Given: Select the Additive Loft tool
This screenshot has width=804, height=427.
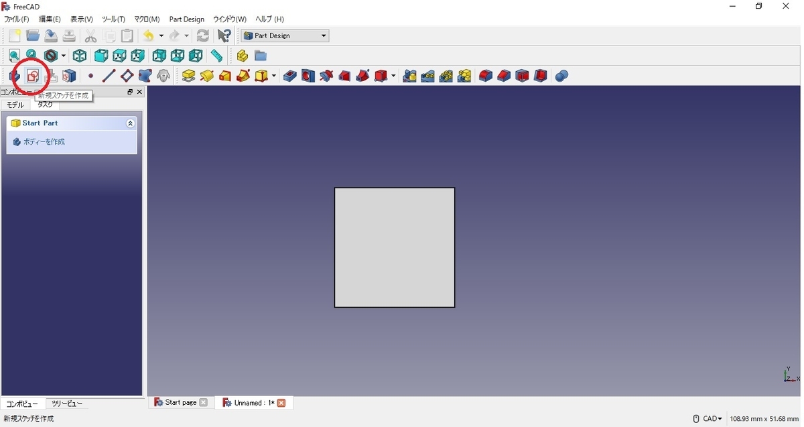Looking at the screenshot, I should point(225,76).
